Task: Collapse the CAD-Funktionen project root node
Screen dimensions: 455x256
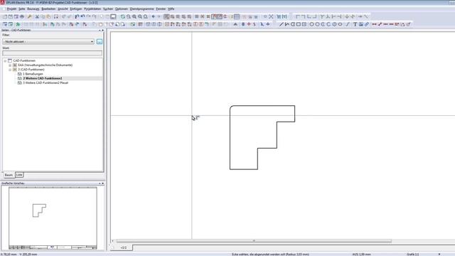Action: pyautogui.click(x=5, y=60)
